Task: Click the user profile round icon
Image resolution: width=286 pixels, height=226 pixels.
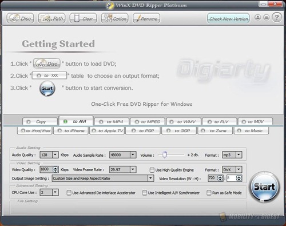Action: [258, 18]
